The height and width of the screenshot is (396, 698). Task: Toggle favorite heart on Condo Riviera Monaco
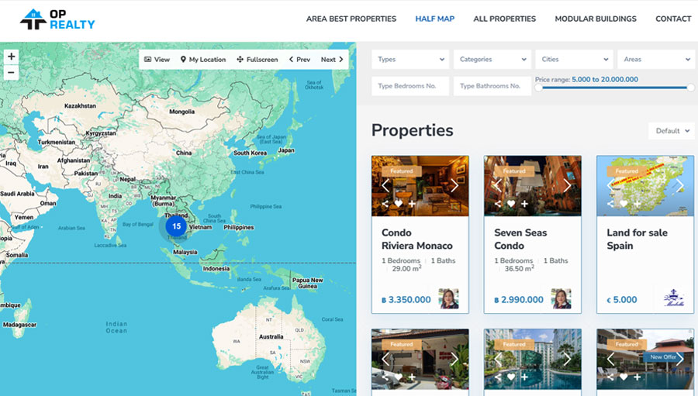point(399,204)
